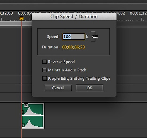Click the Speed percentage input field
The height and width of the screenshot is (138, 147).
pos(73,37)
